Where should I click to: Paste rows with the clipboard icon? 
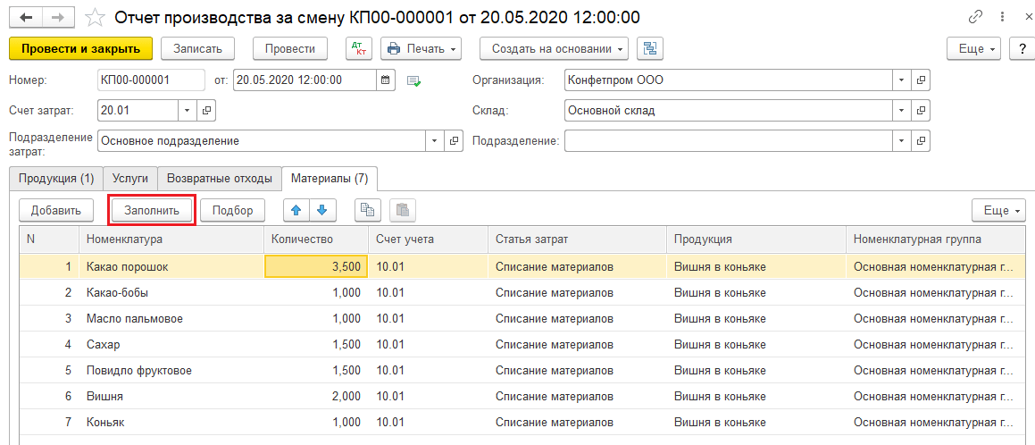coord(403,210)
